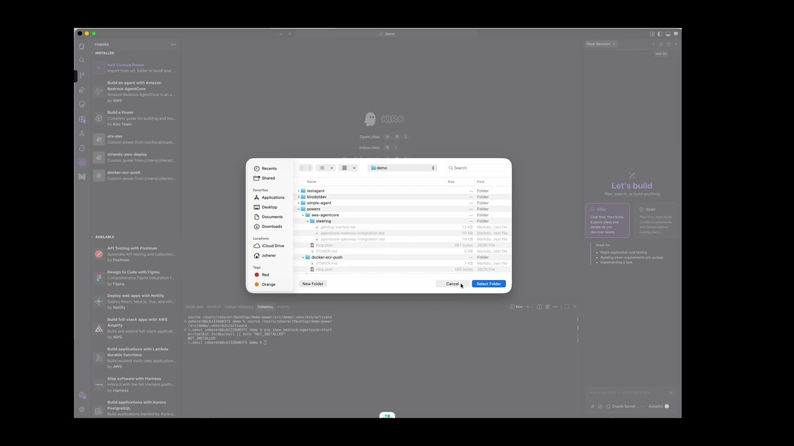Open Shared in the dialog sidebar
The image size is (794, 446).
265,178
